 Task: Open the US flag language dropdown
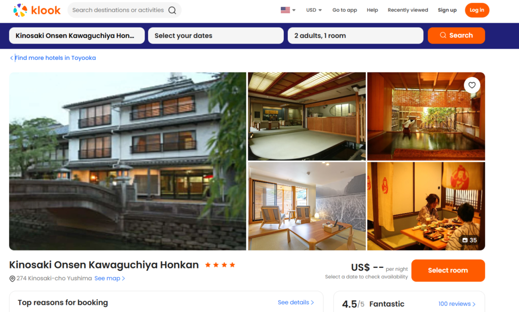pyautogui.click(x=288, y=10)
